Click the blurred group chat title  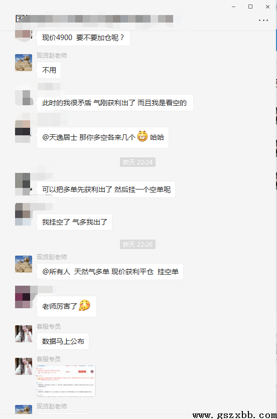point(94,19)
